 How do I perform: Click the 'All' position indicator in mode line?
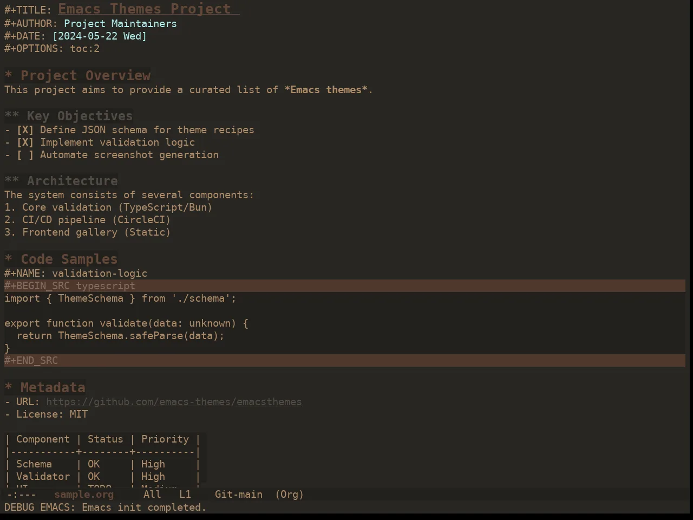(x=152, y=495)
